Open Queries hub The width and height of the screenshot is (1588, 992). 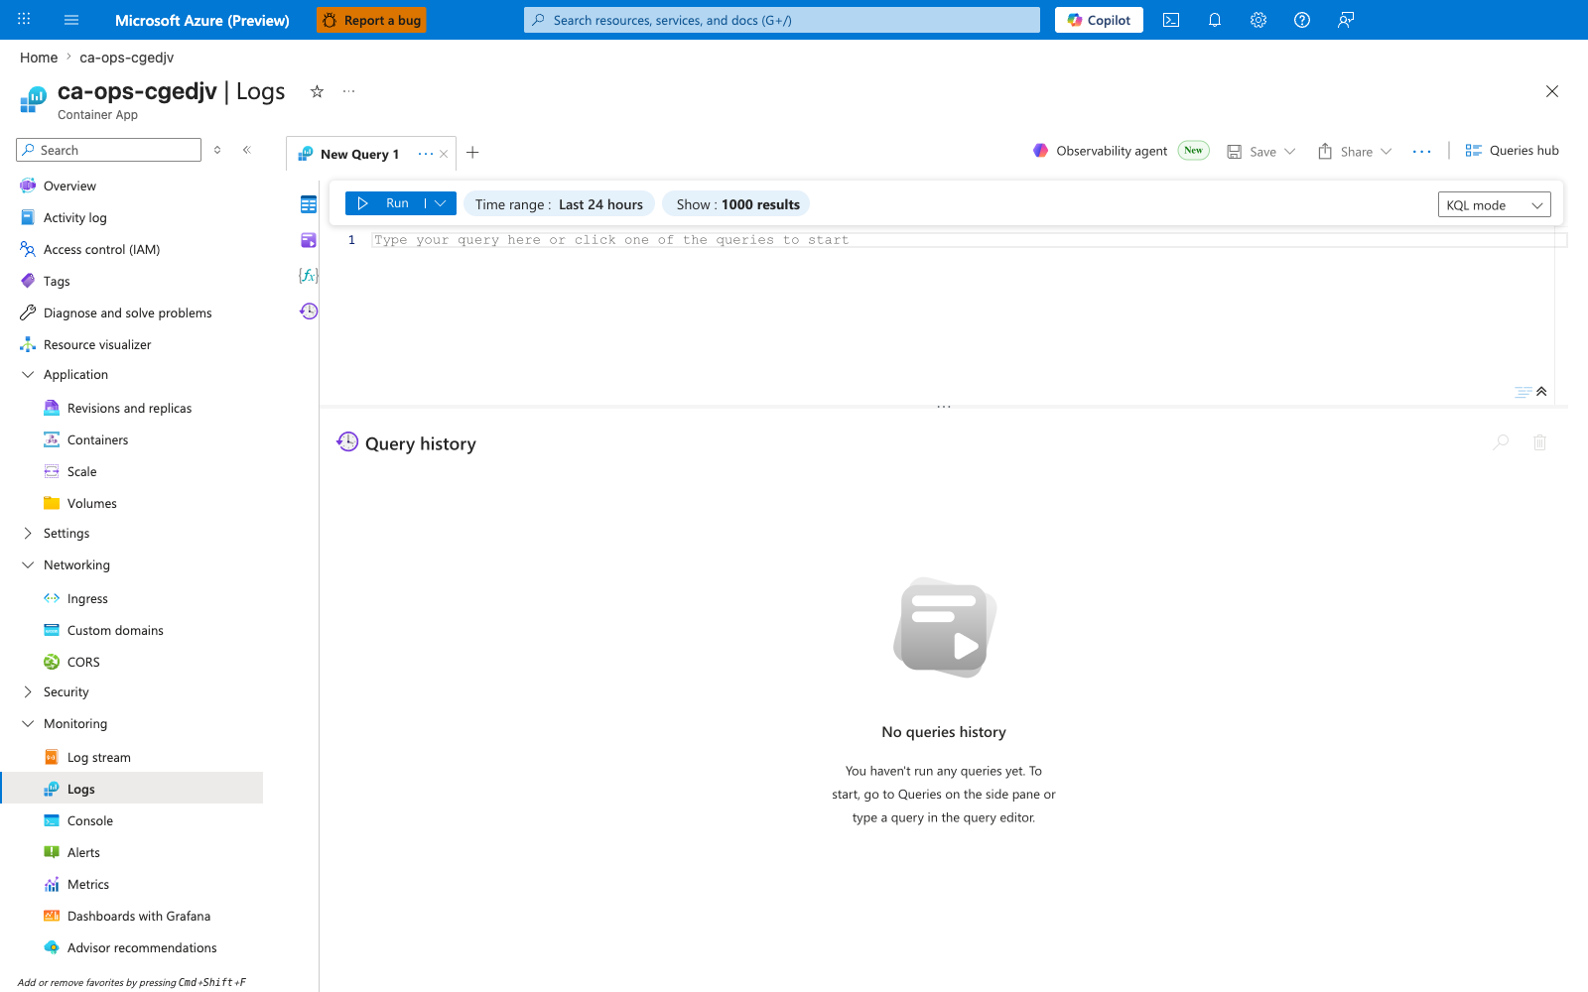pos(1512,151)
